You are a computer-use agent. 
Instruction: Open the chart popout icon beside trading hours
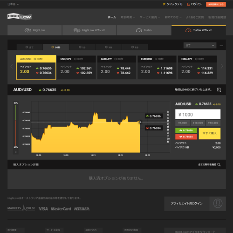click(219, 90)
